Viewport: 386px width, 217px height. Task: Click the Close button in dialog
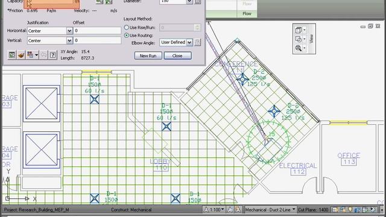[x=177, y=55]
